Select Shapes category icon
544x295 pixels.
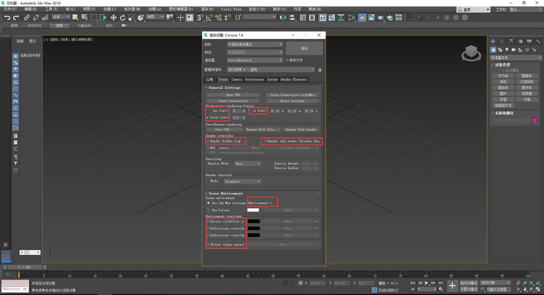tap(500, 50)
